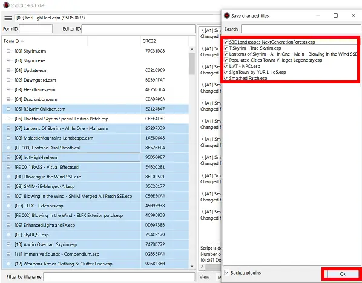Screen dimensions: 362x283
Task: Click the Editor ID input field
Action: pos(138,29)
